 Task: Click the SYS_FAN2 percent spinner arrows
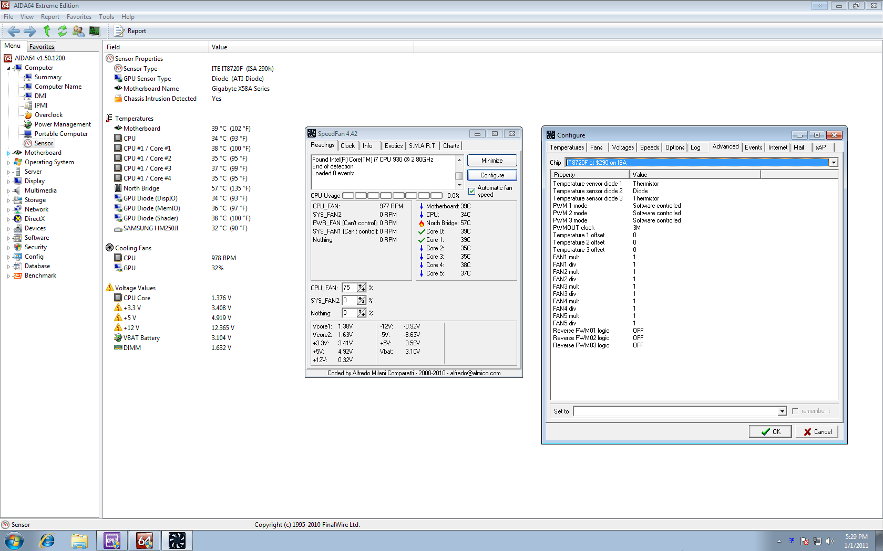tap(362, 301)
